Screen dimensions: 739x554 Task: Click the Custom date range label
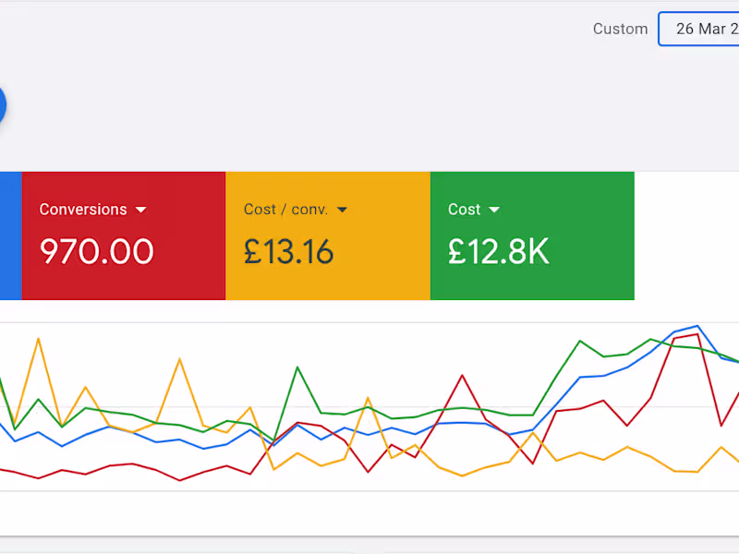click(x=620, y=29)
